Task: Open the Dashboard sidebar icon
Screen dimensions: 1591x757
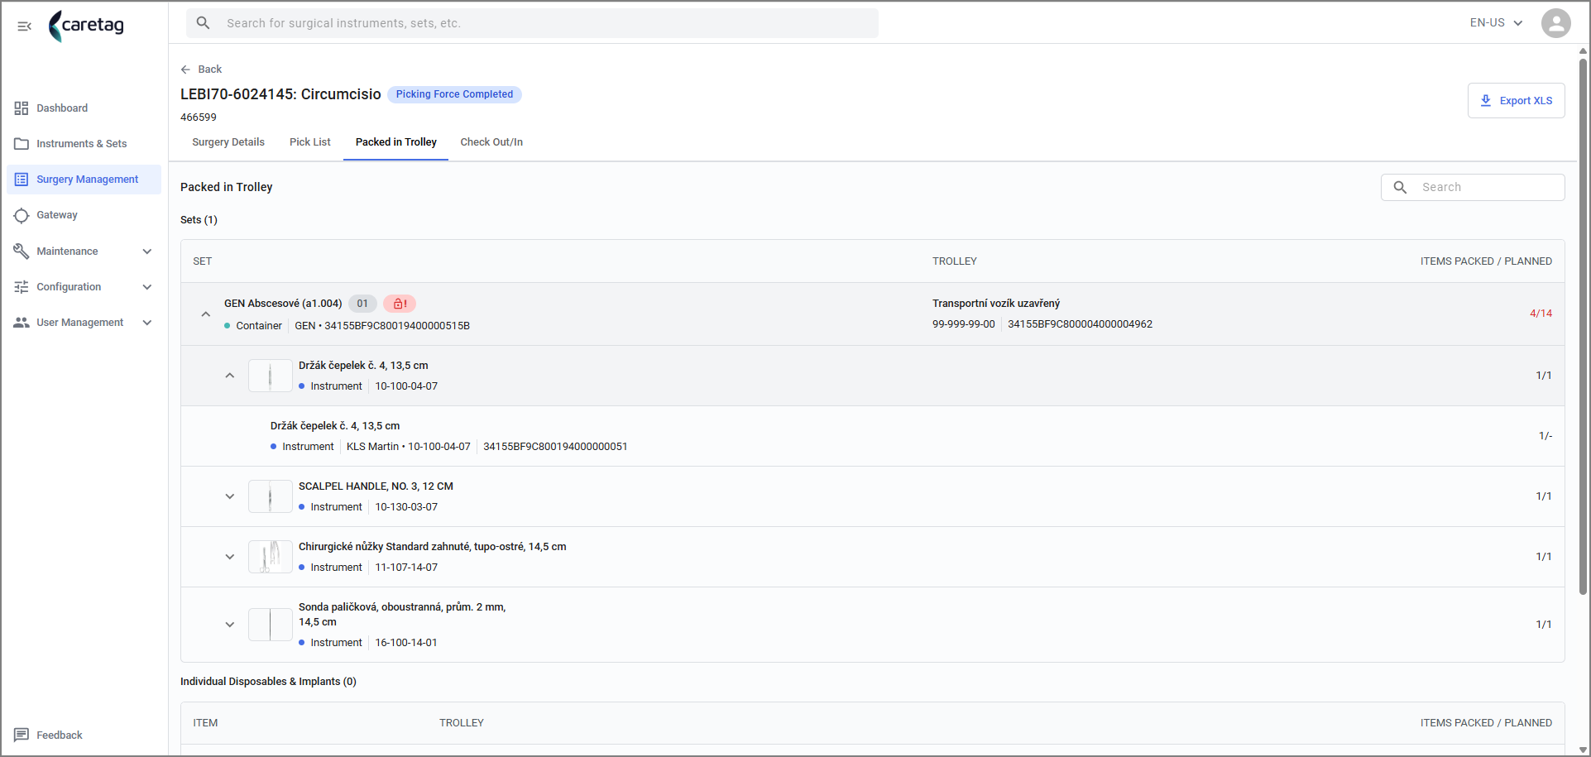Action: [22, 108]
